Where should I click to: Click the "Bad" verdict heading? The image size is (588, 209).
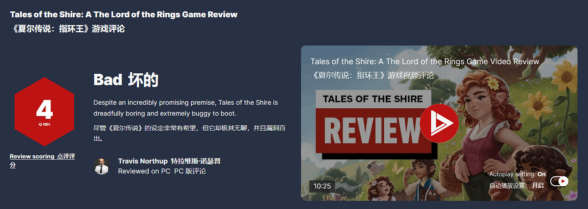tap(108, 80)
